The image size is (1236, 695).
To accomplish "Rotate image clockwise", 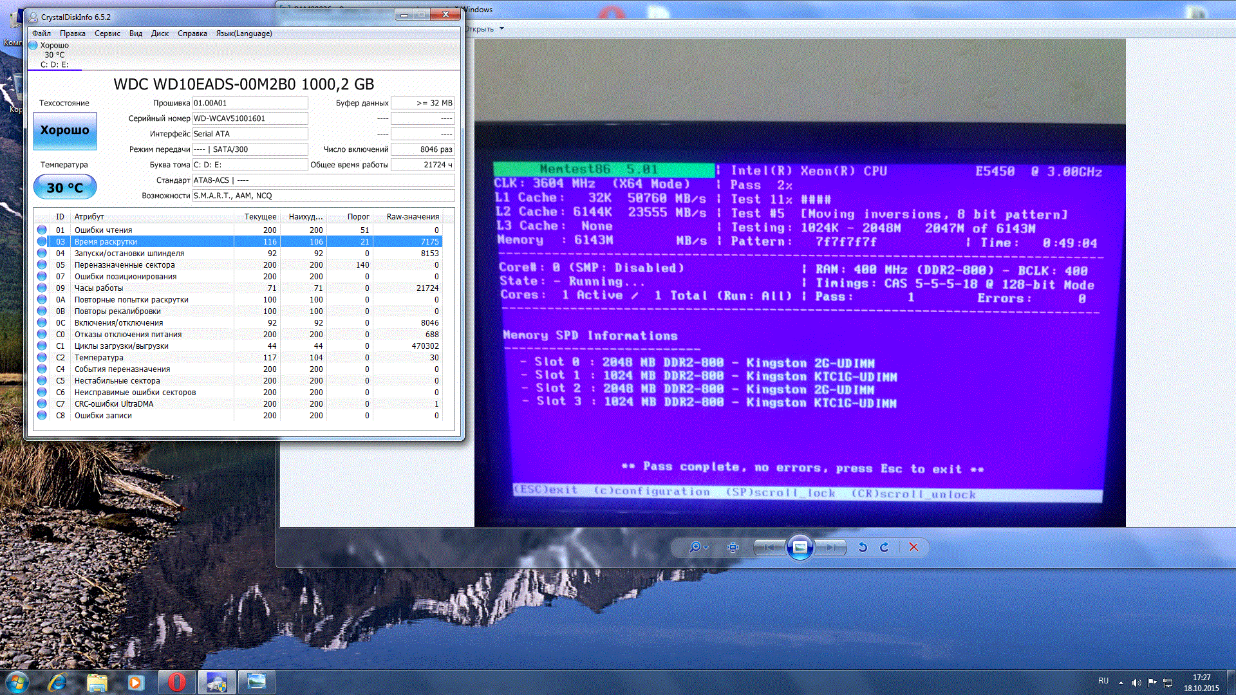I will pyautogui.click(x=885, y=547).
